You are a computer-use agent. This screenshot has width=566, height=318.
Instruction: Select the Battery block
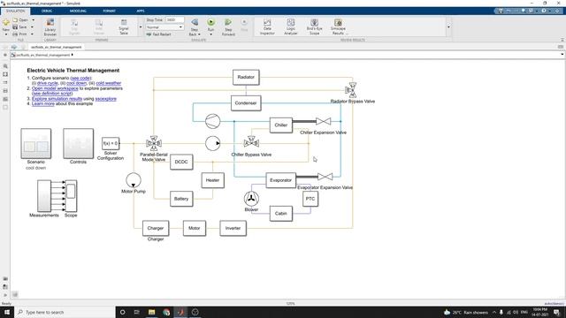[181, 199]
